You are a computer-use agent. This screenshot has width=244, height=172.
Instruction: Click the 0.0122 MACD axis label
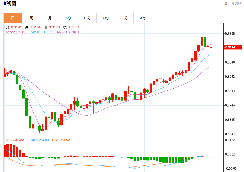point(230,140)
